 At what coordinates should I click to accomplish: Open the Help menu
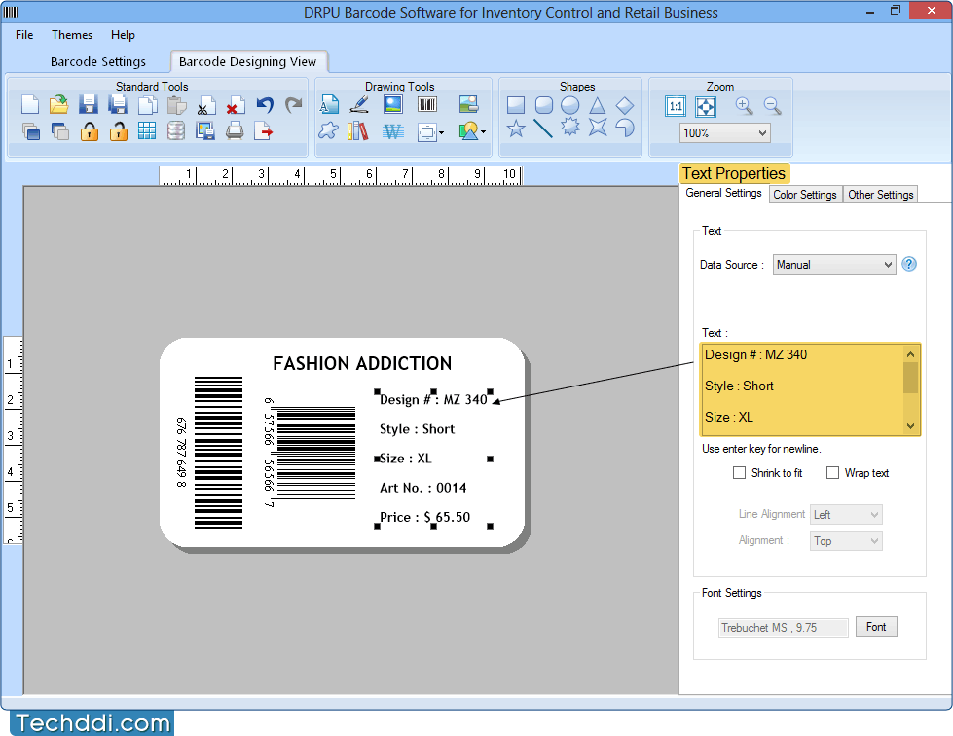(123, 35)
